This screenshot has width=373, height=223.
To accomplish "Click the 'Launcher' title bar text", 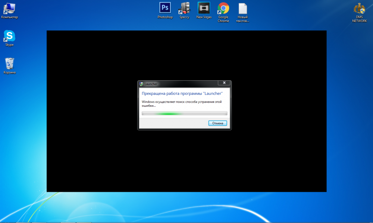I will 151,84.
